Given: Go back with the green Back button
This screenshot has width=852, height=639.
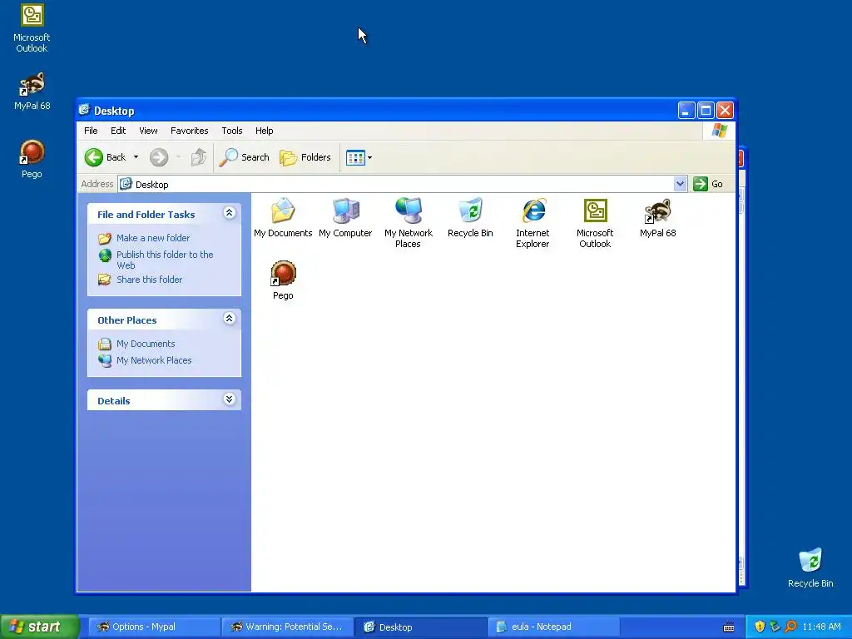Looking at the screenshot, I should coord(106,157).
